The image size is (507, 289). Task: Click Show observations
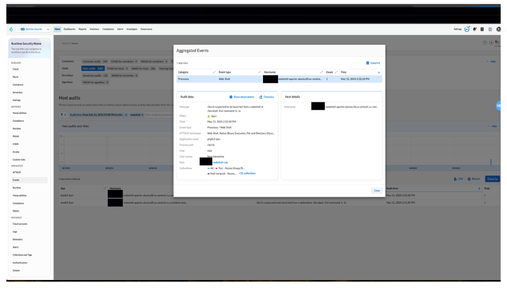point(242,97)
